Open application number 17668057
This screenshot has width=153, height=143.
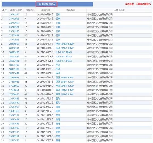(x=14, y=77)
